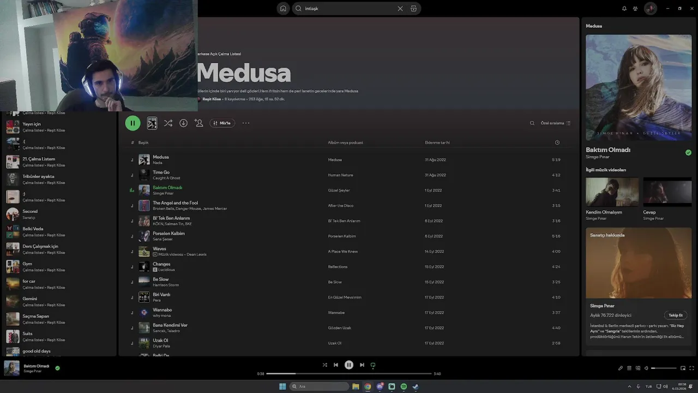The height and width of the screenshot is (393, 698).
Task: Toggle shuffle for the Medusa playlist
Action: (x=168, y=123)
